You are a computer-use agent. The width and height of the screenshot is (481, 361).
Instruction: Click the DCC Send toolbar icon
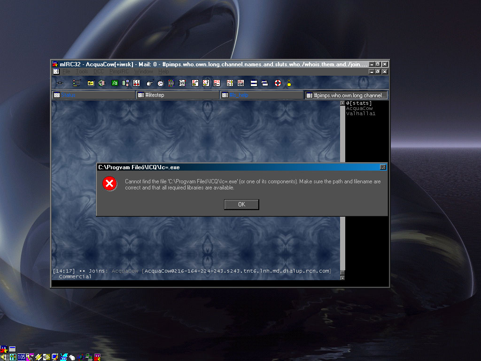195,83
